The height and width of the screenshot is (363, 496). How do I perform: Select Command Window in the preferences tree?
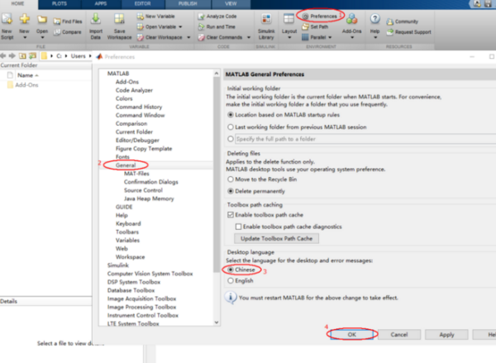[x=141, y=115]
